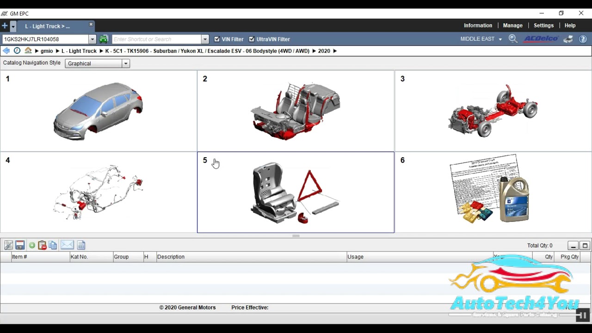Open the tab list dropdown arrow
The width and height of the screenshot is (592, 333).
point(13,26)
